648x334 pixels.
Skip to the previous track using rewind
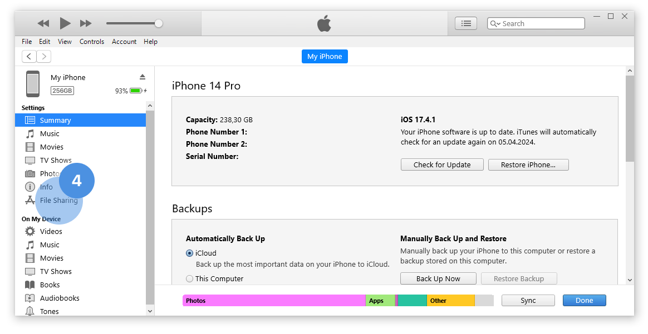(x=43, y=23)
